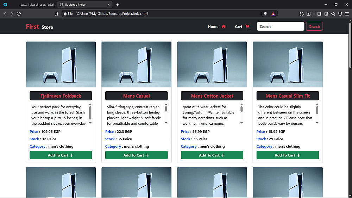This screenshot has width=352, height=198.
Task: Click the Mens Cotton Jacket title
Action: point(212,96)
